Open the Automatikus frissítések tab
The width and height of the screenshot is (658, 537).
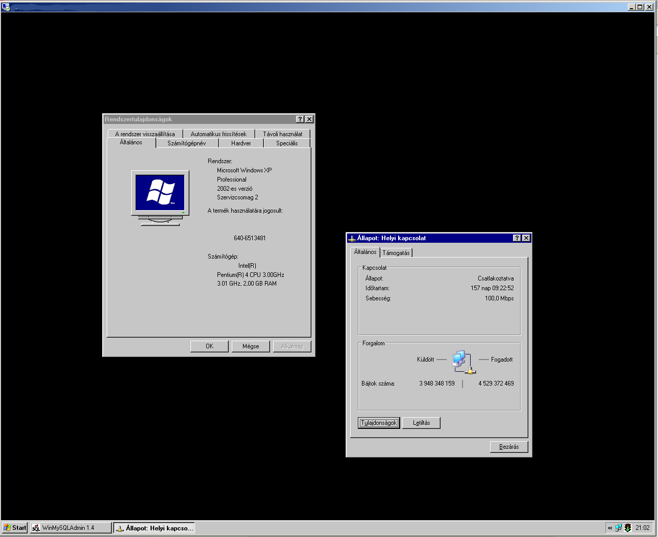[218, 134]
